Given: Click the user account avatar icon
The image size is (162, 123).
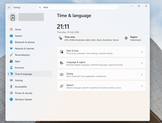Looking at the screenshot, I should (x=13, y=17).
